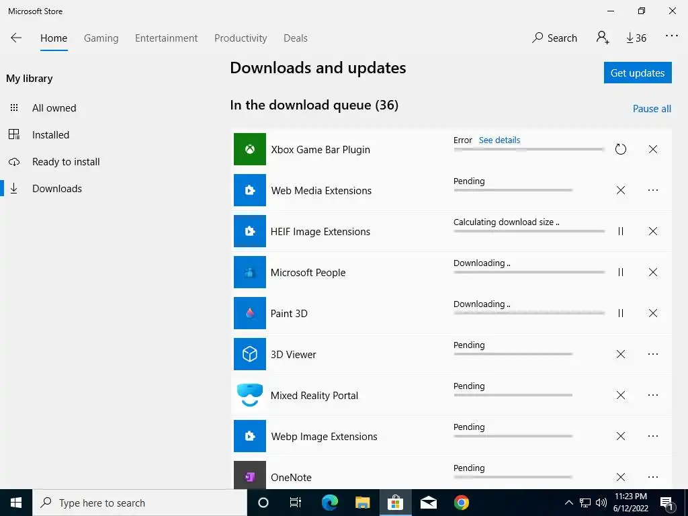Cancel the Paint 3D download
Viewport: 688px width, 516px height.
tap(653, 313)
